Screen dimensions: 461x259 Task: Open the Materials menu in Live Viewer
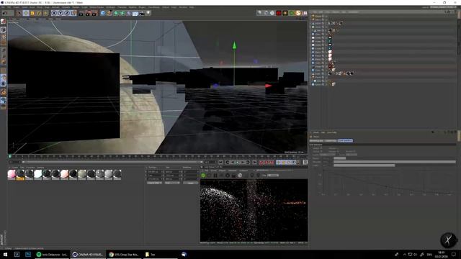(x=232, y=171)
